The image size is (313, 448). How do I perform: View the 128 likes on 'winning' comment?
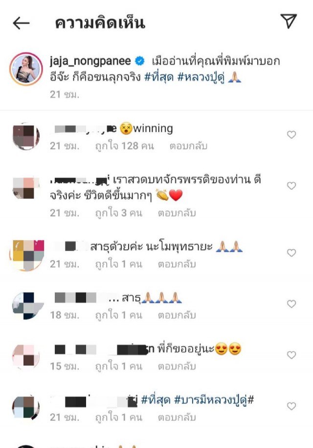tap(125, 146)
